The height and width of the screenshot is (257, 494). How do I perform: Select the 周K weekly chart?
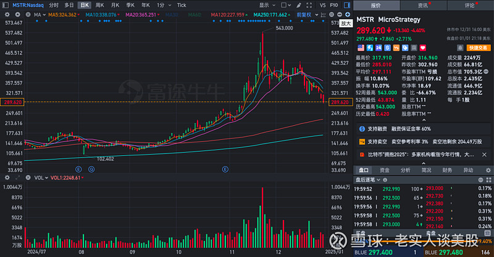coord(100,5)
